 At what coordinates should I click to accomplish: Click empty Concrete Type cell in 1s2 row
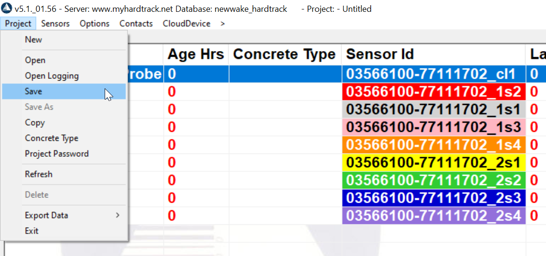point(285,92)
